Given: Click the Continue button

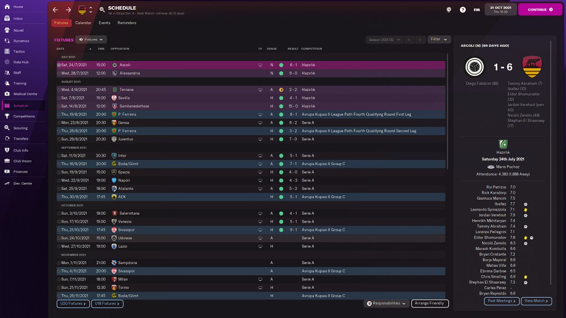Looking at the screenshot, I should point(540,10).
